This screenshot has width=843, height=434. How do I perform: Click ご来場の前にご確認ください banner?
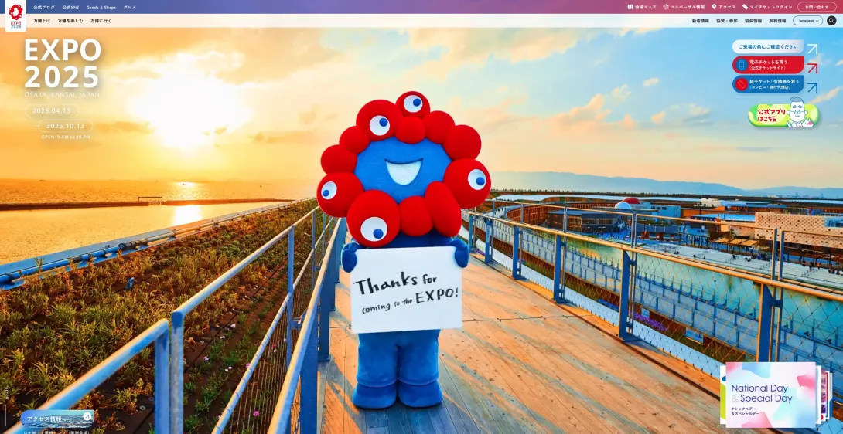[x=767, y=46]
